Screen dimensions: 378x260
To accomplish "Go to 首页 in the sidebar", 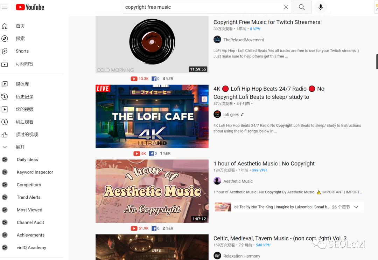I will 20,26.
